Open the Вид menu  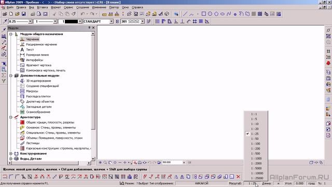(x=32, y=7)
